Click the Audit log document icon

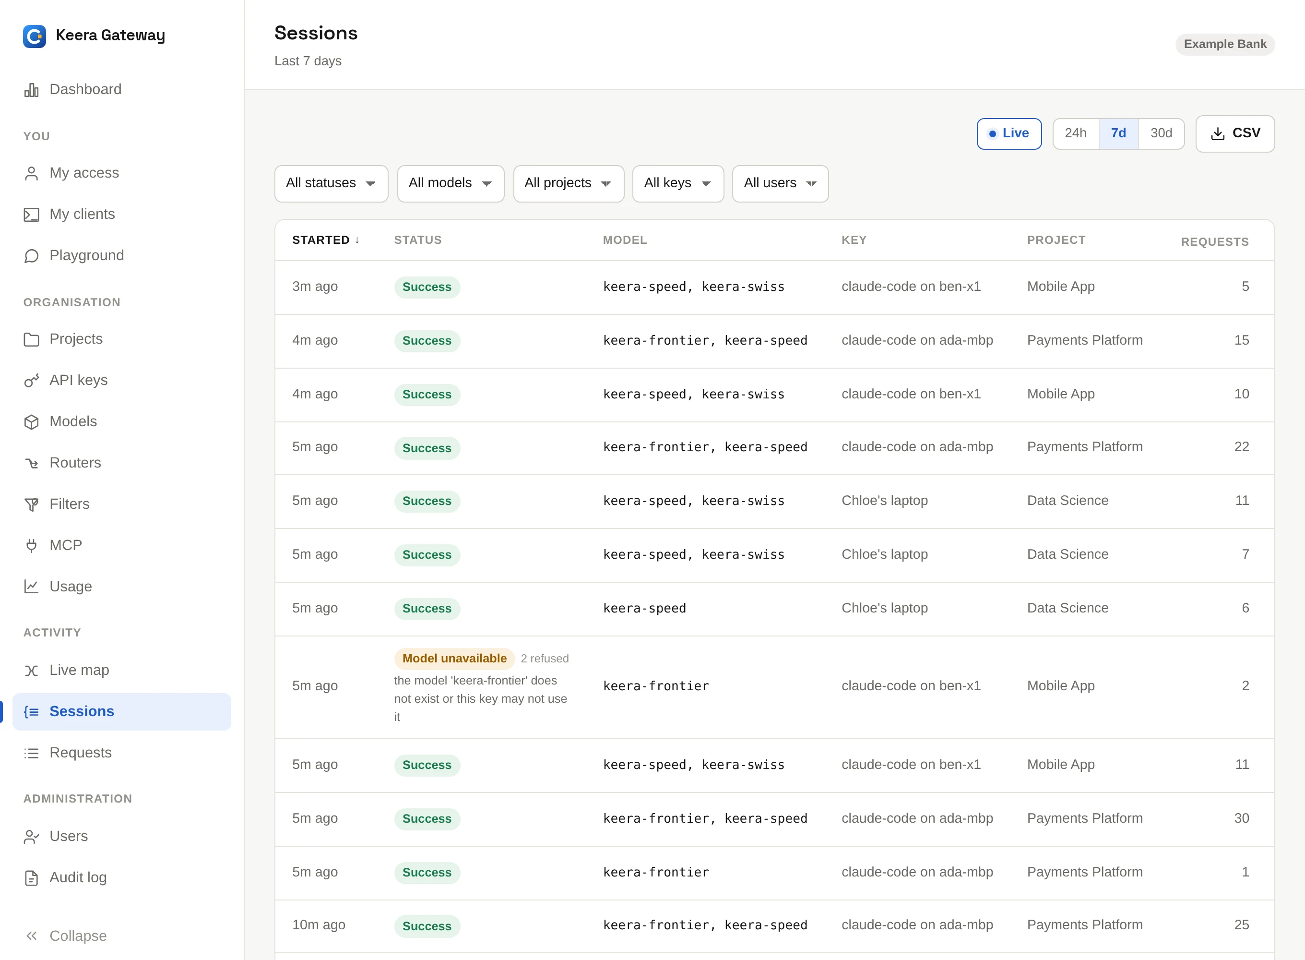[x=31, y=878]
